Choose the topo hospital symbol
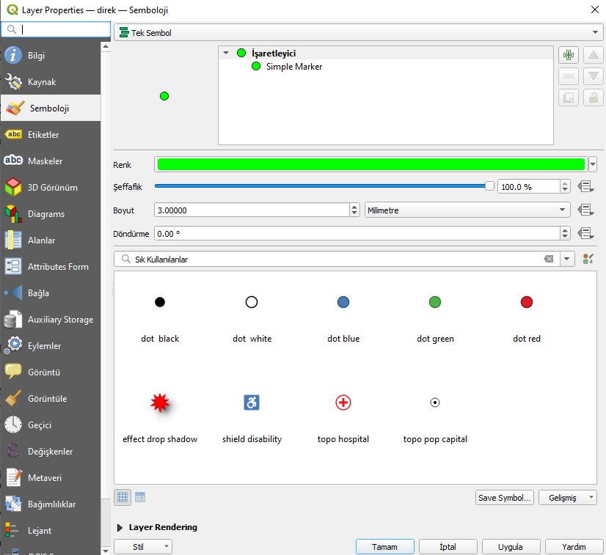The image size is (606, 555). [343, 416]
